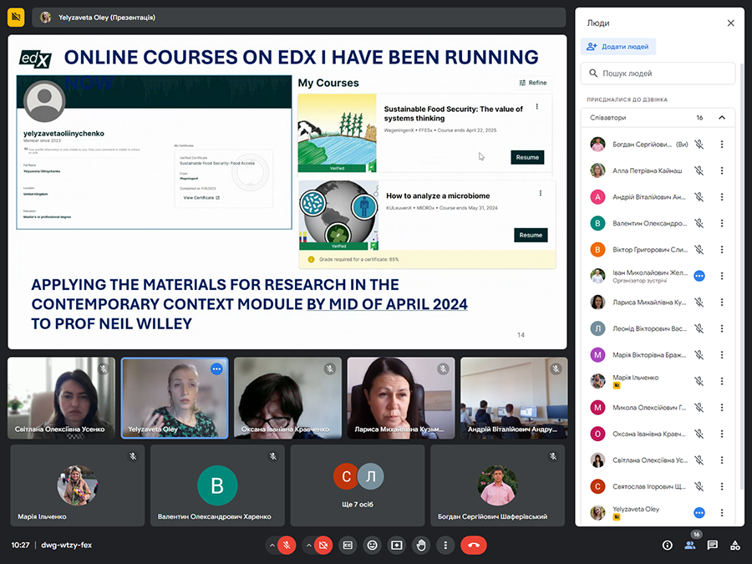
Task: Open menu dots for microbiome course card
Action: tap(541, 193)
